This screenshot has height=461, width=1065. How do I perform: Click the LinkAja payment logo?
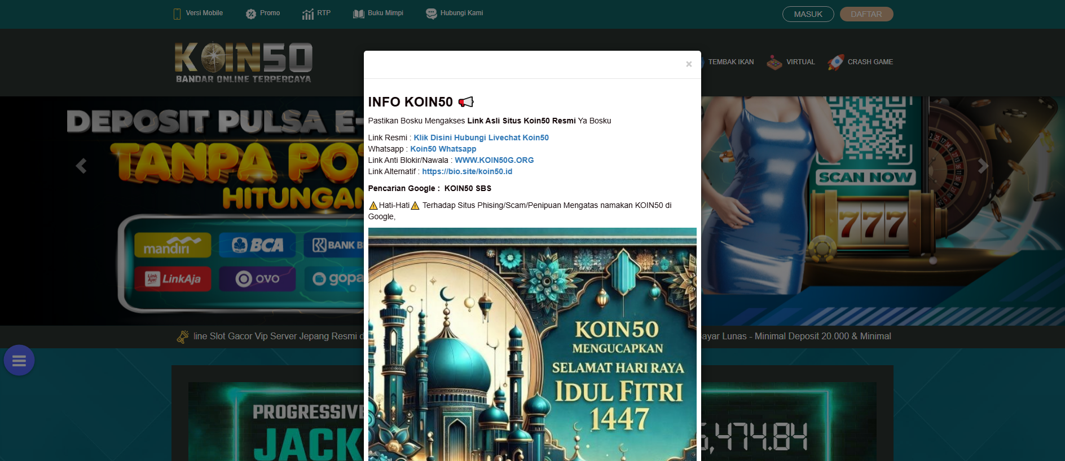pos(173,278)
